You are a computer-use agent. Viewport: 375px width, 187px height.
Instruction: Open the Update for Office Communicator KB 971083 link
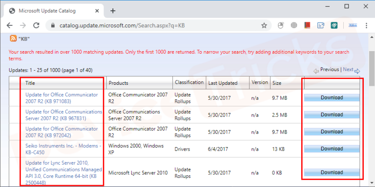point(62,98)
